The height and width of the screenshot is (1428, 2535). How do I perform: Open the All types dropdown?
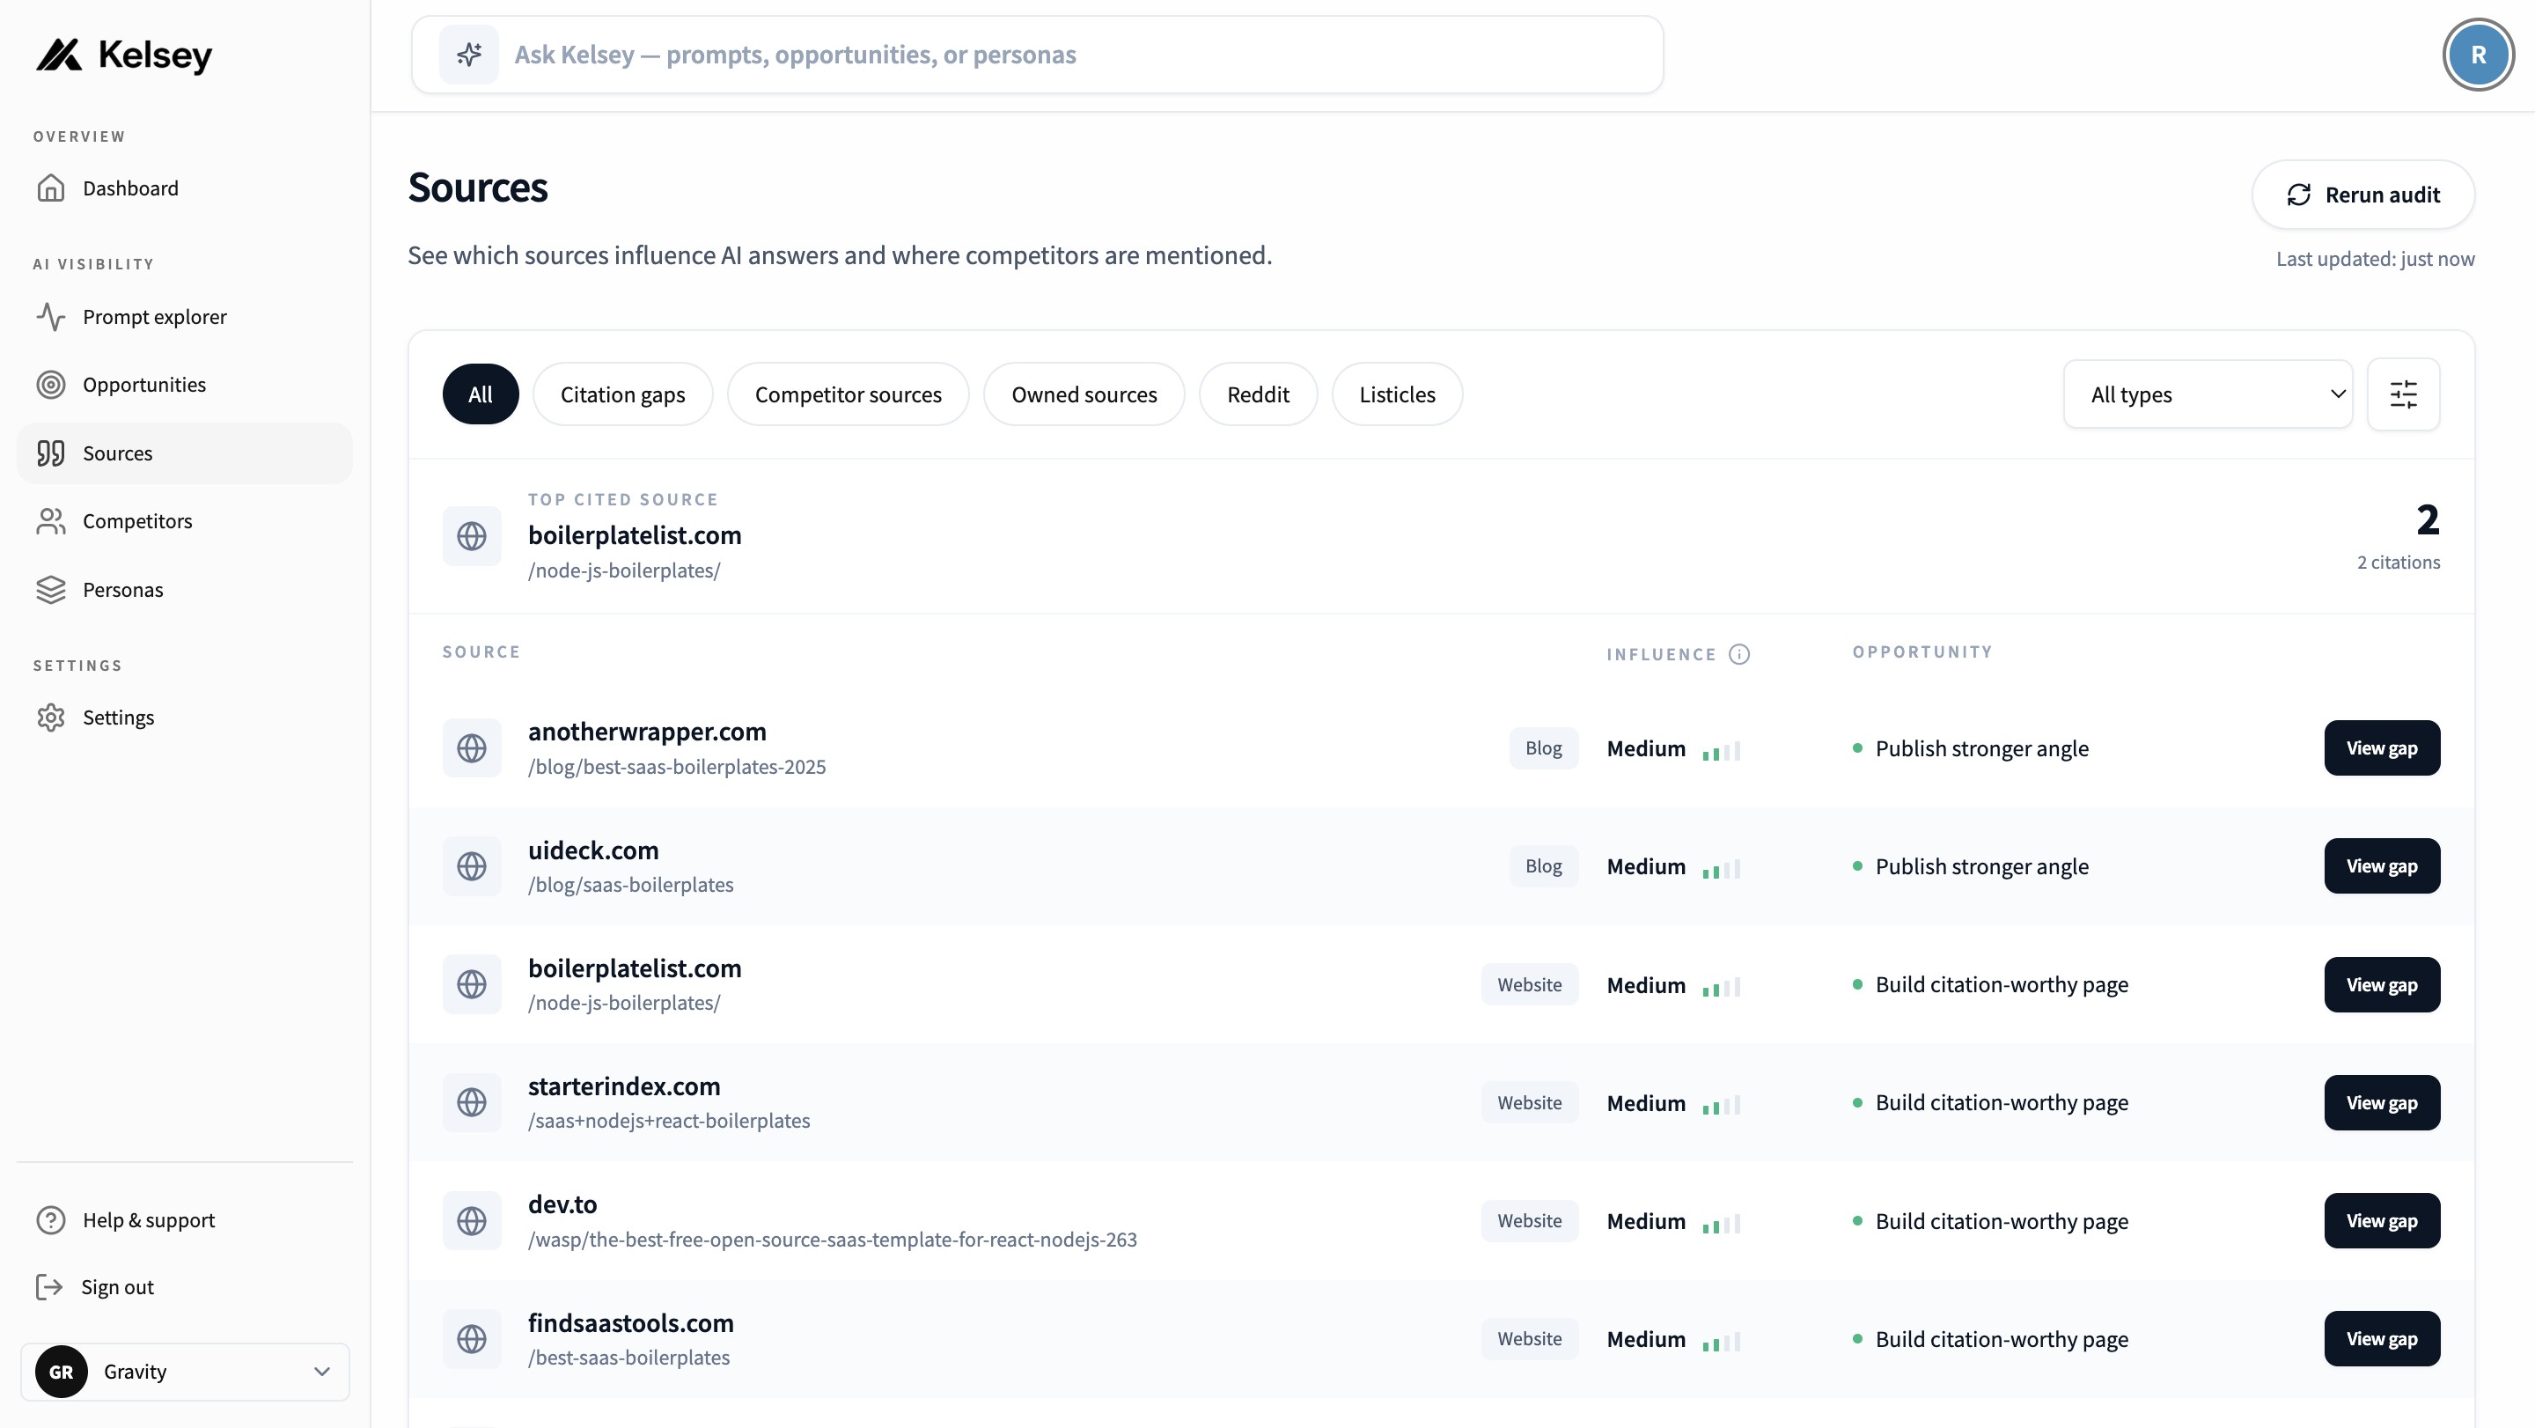[x=2208, y=394]
